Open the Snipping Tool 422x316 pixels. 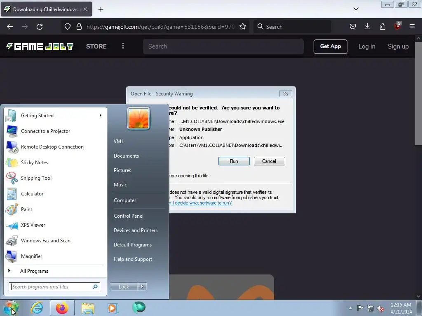pos(55,178)
